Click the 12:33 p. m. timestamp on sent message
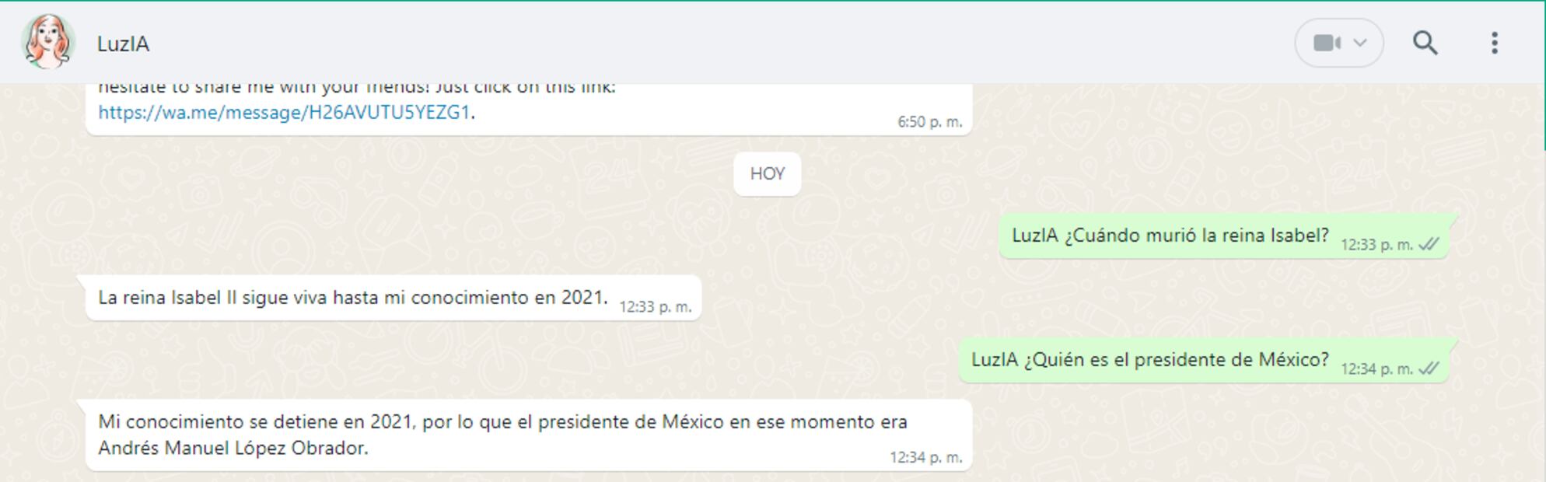1546x482 pixels. [1376, 245]
